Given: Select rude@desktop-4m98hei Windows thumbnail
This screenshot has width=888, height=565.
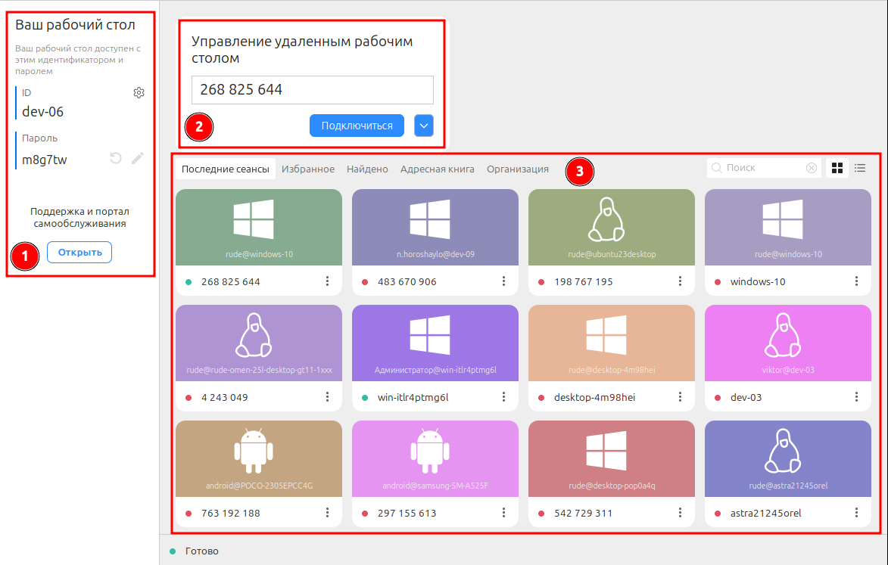Looking at the screenshot, I should click(612, 343).
